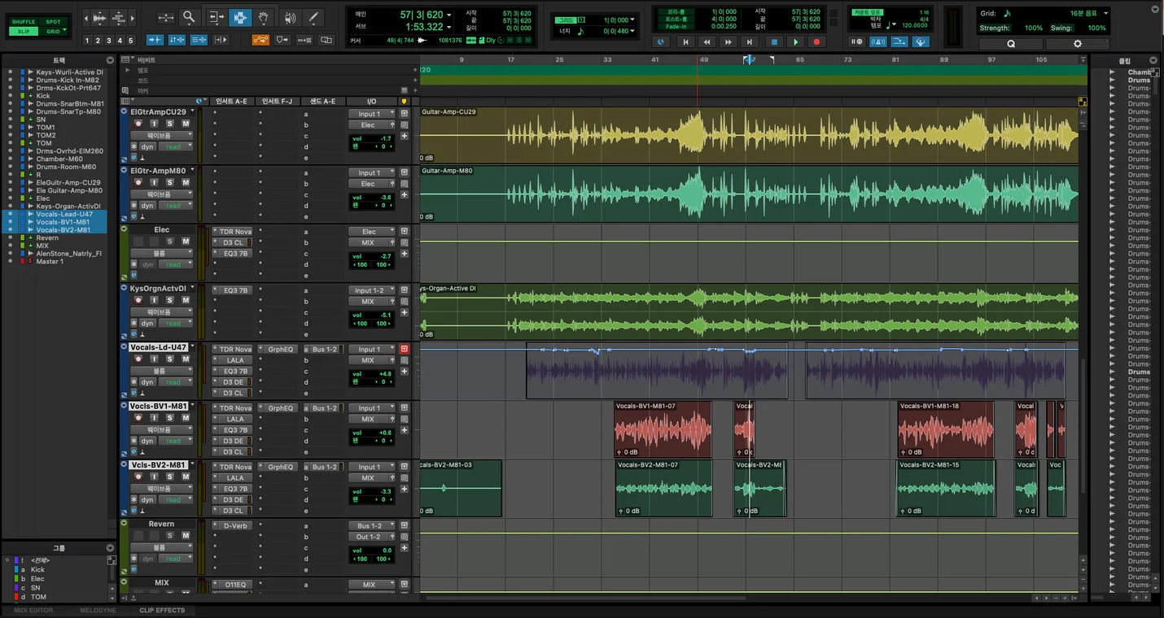Open Input 1-2 selector on KysOrgnActvDI track
Viewport: 1164px width, 618px height.
point(371,290)
